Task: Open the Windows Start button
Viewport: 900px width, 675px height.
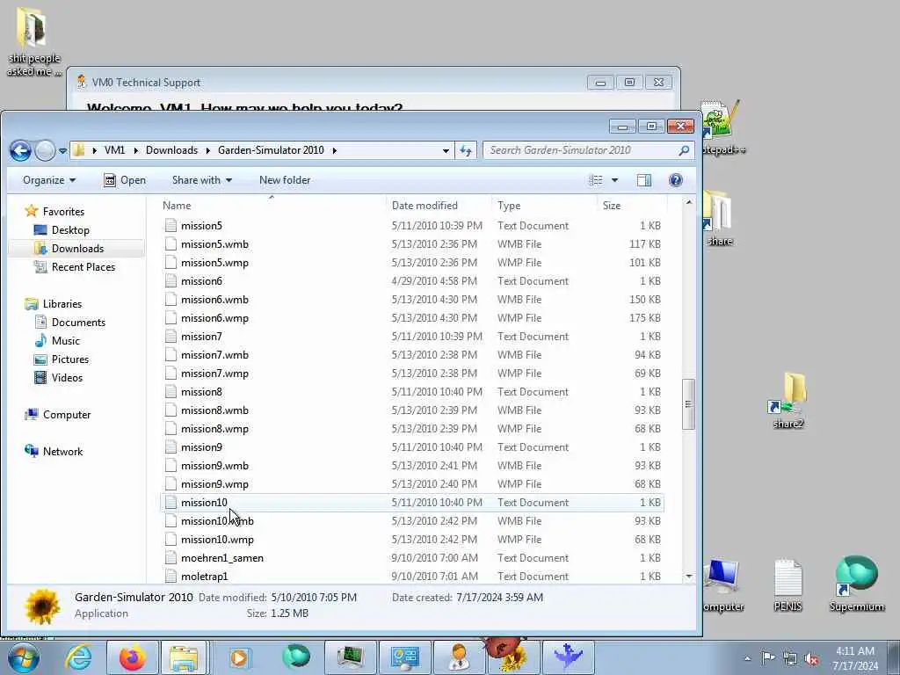Action: [23, 657]
